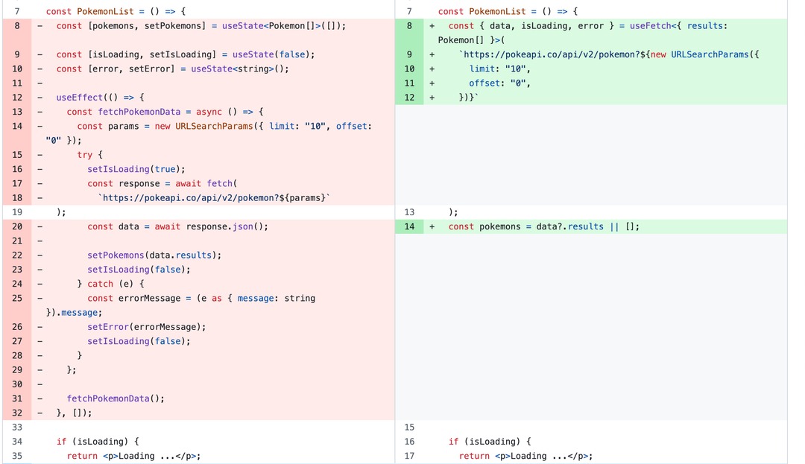This screenshot has height=464, width=805.
Task: Select unchanged line number 13 in the new file
Action: [409, 212]
